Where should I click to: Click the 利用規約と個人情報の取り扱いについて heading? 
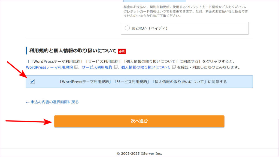click(73, 51)
